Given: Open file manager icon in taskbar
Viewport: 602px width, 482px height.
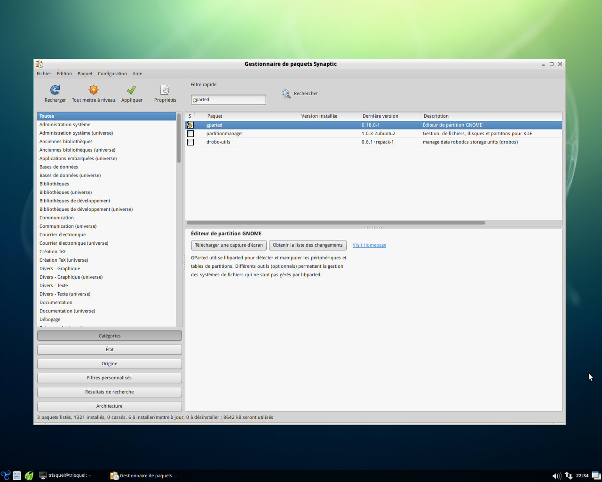Looking at the screenshot, I should click(17, 475).
